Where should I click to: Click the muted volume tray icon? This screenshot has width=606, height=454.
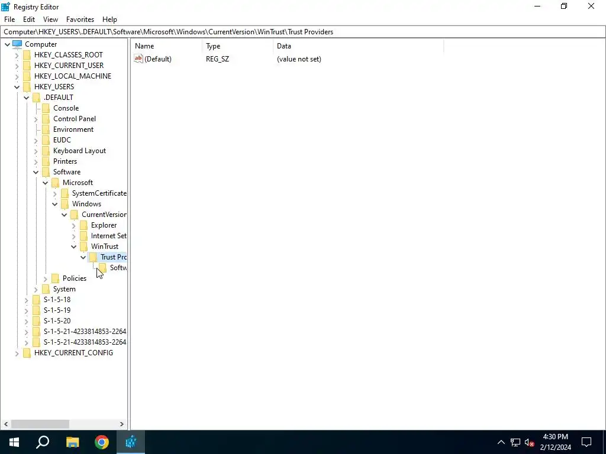click(530, 442)
